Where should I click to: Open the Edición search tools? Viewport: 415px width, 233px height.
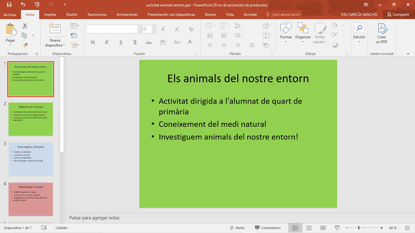[359, 33]
